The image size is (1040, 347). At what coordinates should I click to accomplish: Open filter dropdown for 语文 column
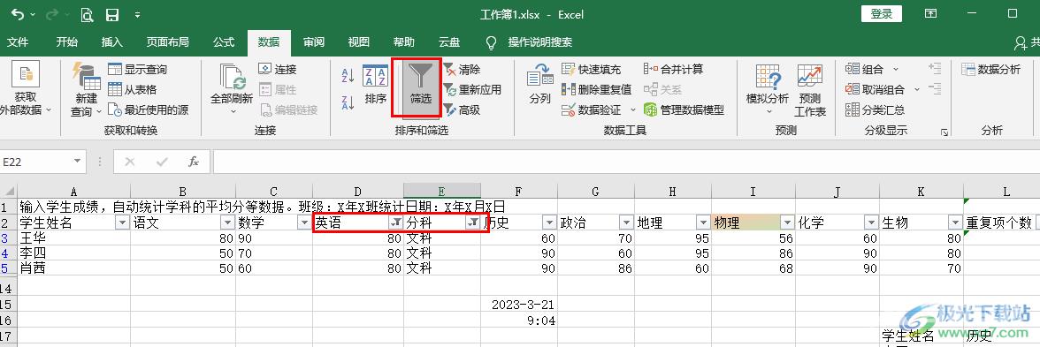[227, 223]
